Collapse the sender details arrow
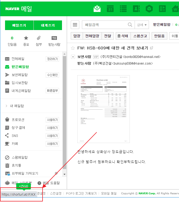 [73, 57]
